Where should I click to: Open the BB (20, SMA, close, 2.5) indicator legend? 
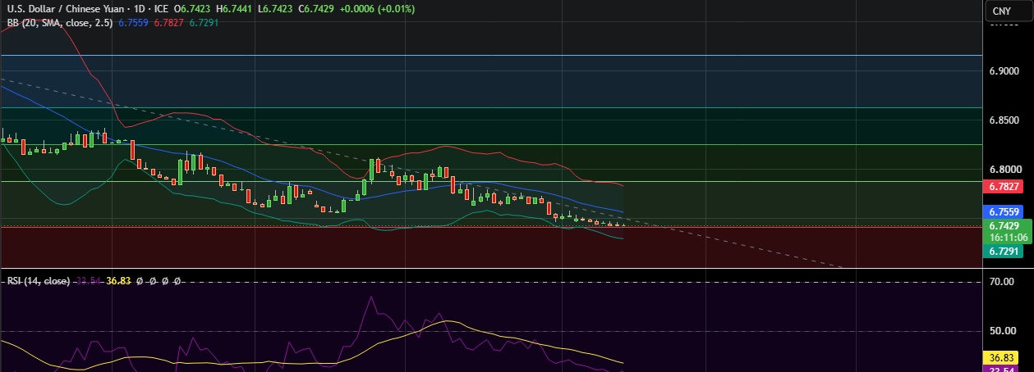coord(60,23)
